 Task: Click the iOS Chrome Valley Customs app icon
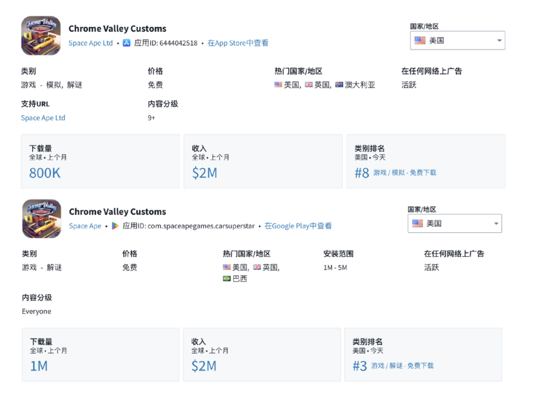41,36
